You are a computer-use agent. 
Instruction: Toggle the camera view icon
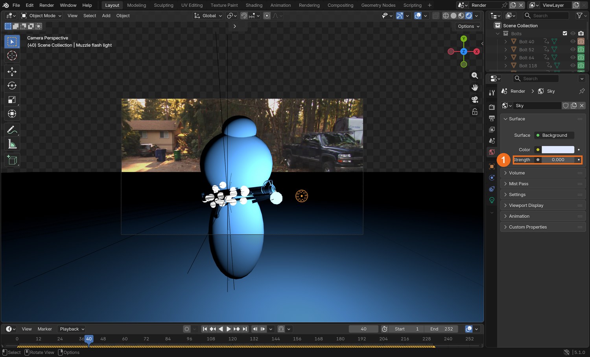pos(475,100)
